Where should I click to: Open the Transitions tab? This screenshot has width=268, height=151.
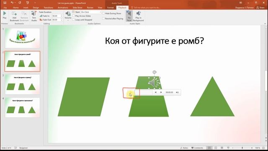pyautogui.click(x=49, y=8)
